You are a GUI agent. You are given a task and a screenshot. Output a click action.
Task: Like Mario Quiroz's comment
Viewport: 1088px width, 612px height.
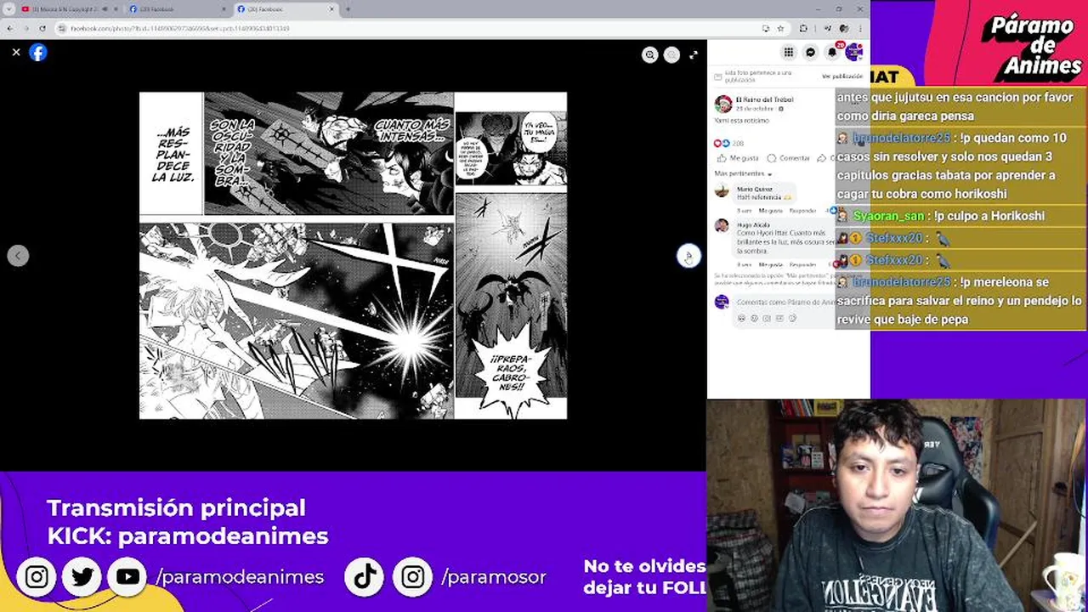point(771,211)
